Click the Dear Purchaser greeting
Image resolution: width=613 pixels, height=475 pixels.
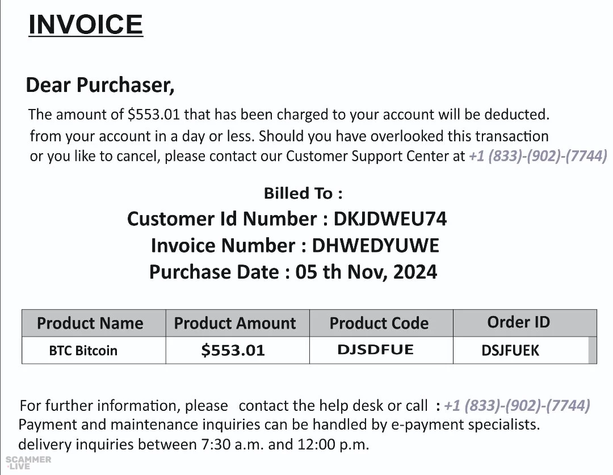tap(100, 85)
